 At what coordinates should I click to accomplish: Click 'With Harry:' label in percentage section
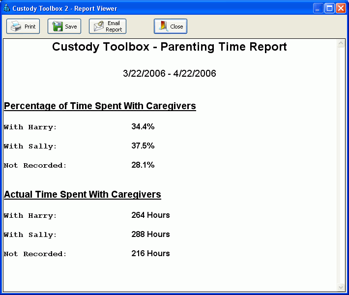30,127
